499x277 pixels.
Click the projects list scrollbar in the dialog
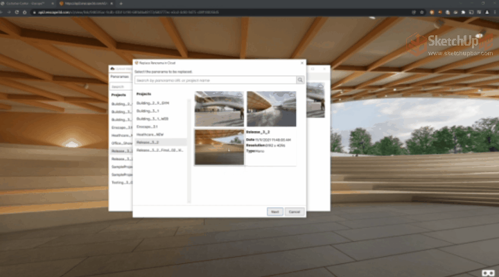pyautogui.click(x=189, y=151)
